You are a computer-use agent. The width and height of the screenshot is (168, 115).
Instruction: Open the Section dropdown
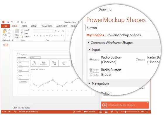(x=26, y=37)
